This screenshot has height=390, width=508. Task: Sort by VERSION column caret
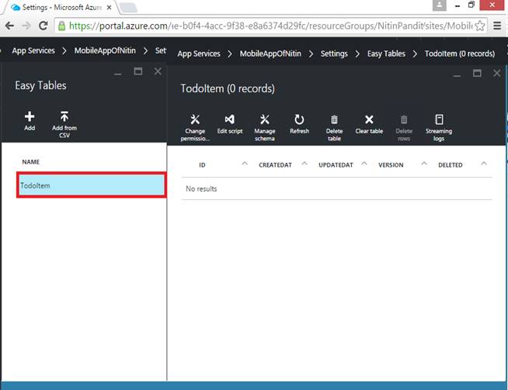coord(424,164)
